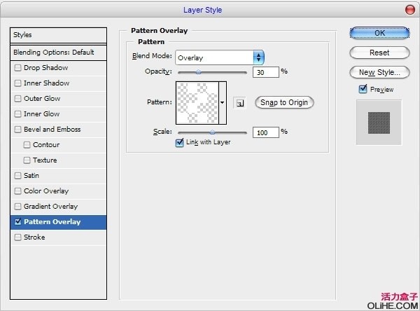Click the OK button
The width and height of the screenshot is (420, 311).
coord(379,33)
